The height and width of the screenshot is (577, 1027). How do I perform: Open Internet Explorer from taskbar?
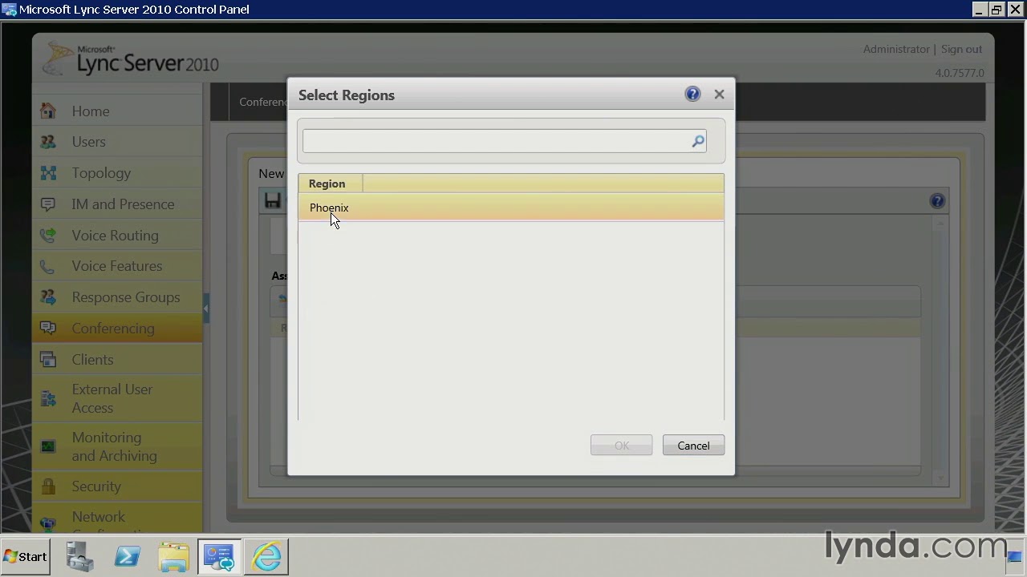pyautogui.click(x=266, y=556)
